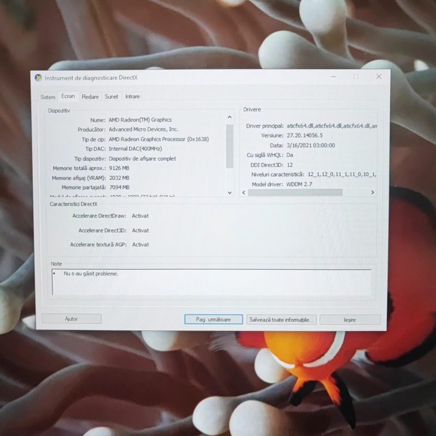Click 'Activat' next to Accelerare textură AGP
This screenshot has height=436, width=436.
(141, 245)
